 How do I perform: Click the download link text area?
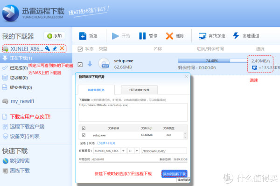tap(133, 113)
